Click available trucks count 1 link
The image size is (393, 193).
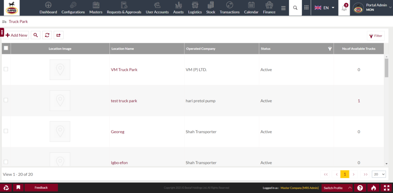pyautogui.click(x=359, y=101)
